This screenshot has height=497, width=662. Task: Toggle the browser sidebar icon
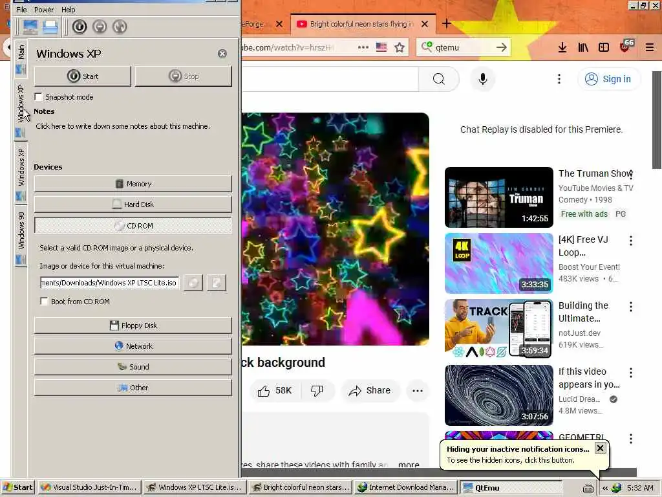click(604, 47)
